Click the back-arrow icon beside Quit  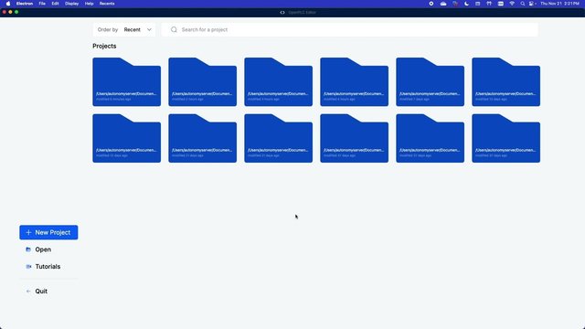[28, 291]
